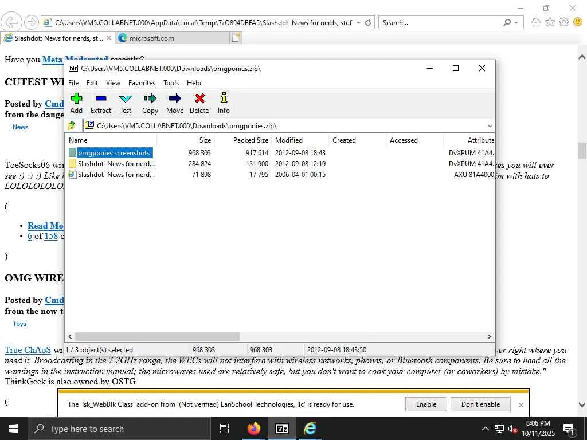The width and height of the screenshot is (587, 440).
Task: Open the Toys topic link
Action: (x=19, y=324)
